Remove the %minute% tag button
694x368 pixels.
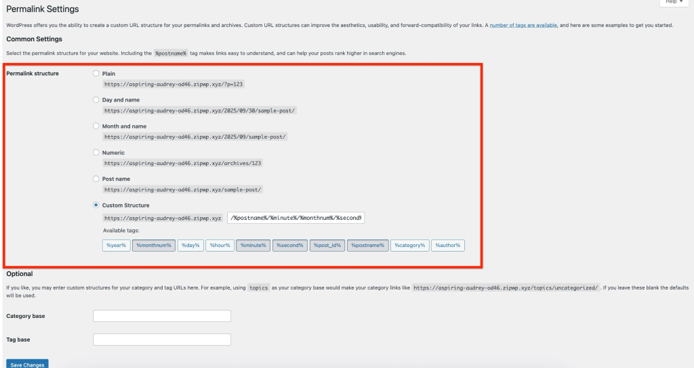tap(253, 246)
